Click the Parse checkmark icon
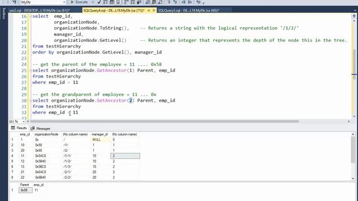The image size is (358, 201). (x=99, y=2)
